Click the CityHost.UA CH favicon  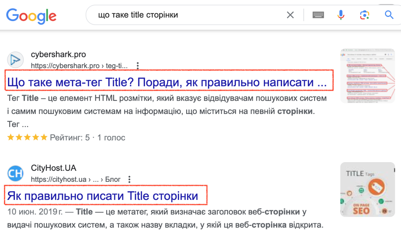15,173
